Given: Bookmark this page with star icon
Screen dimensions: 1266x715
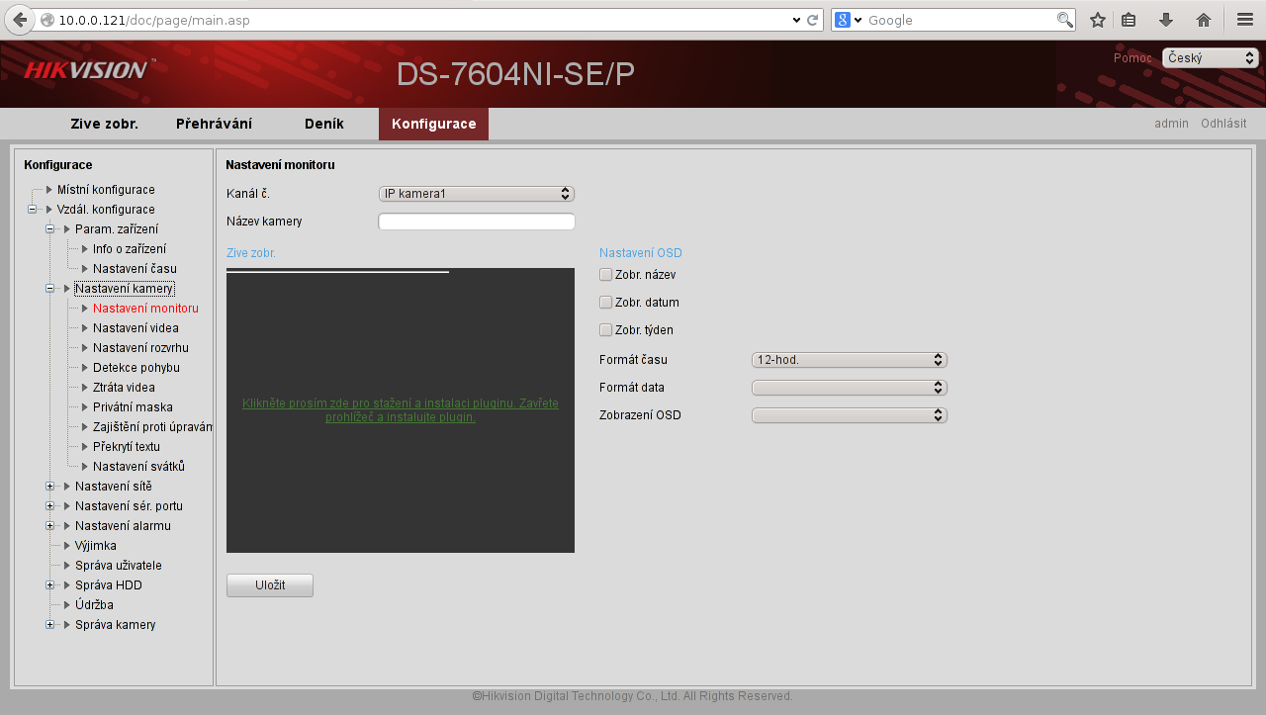Looking at the screenshot, I should [x=1097, y=20].
